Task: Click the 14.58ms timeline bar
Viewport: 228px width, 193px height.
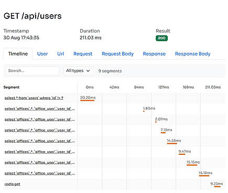Action: click(172, 144)
